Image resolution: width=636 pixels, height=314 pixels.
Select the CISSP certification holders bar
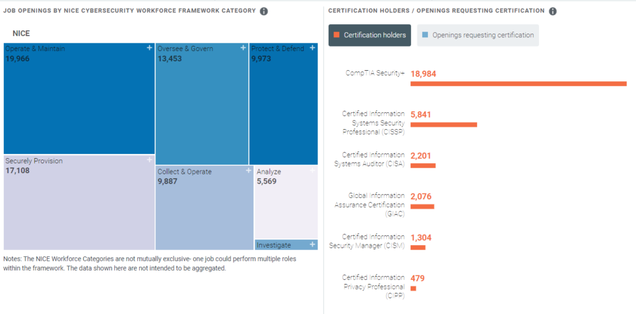[x=443, y=125]
